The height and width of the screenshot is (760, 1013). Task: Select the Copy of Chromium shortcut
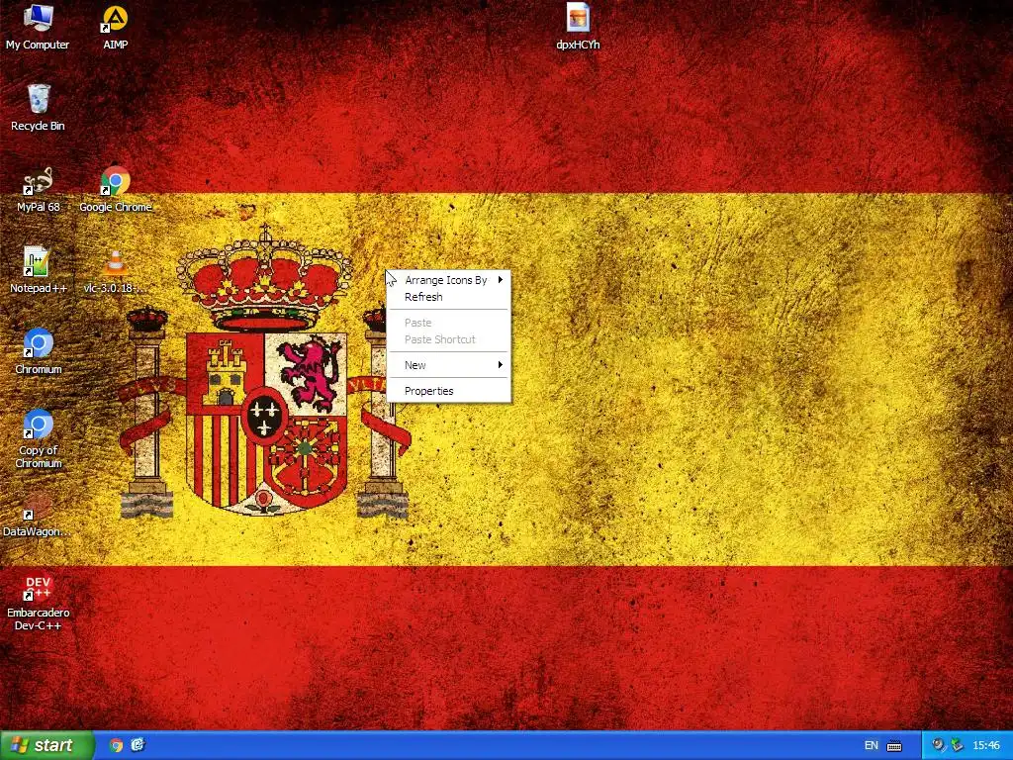point(38,438)
